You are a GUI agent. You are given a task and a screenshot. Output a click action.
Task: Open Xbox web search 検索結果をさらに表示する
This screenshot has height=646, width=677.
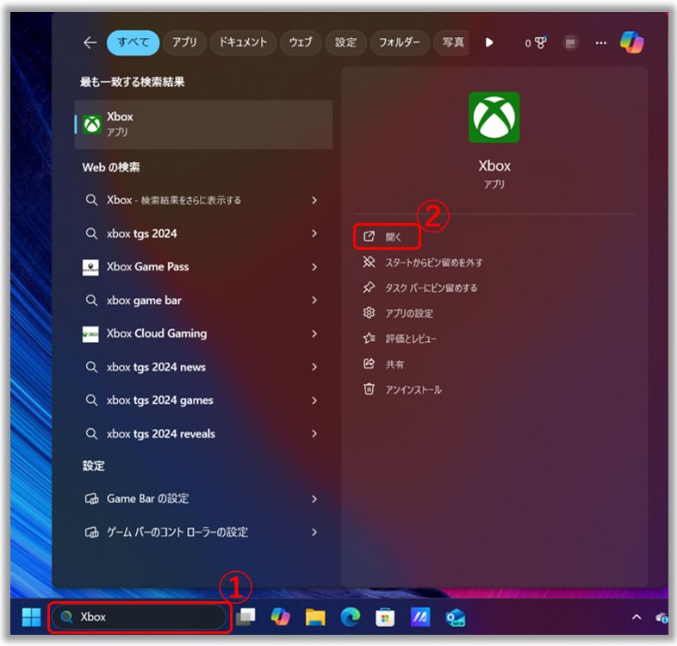pyautogui.click(x=174, y=200)
